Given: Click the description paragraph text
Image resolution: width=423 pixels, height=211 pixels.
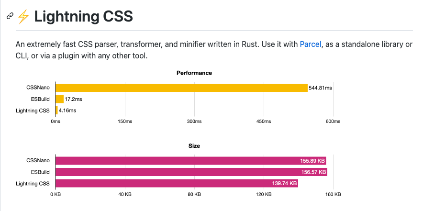Looking at the screenshot, I should (214, 50).
